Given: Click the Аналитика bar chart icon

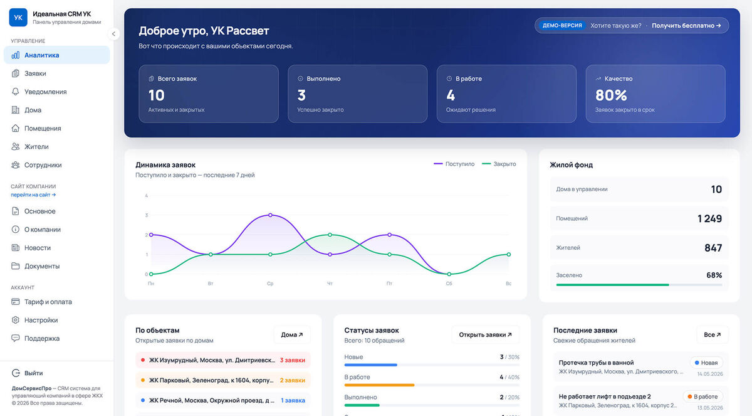Looking at the screenshot, I should click(16, 55).
